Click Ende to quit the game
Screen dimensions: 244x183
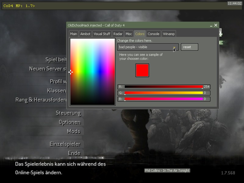tap(74, 153)
